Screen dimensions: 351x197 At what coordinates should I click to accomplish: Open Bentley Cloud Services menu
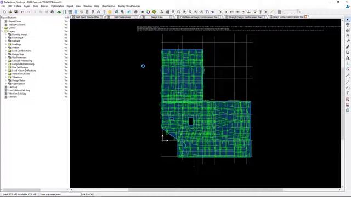point(129,6)
